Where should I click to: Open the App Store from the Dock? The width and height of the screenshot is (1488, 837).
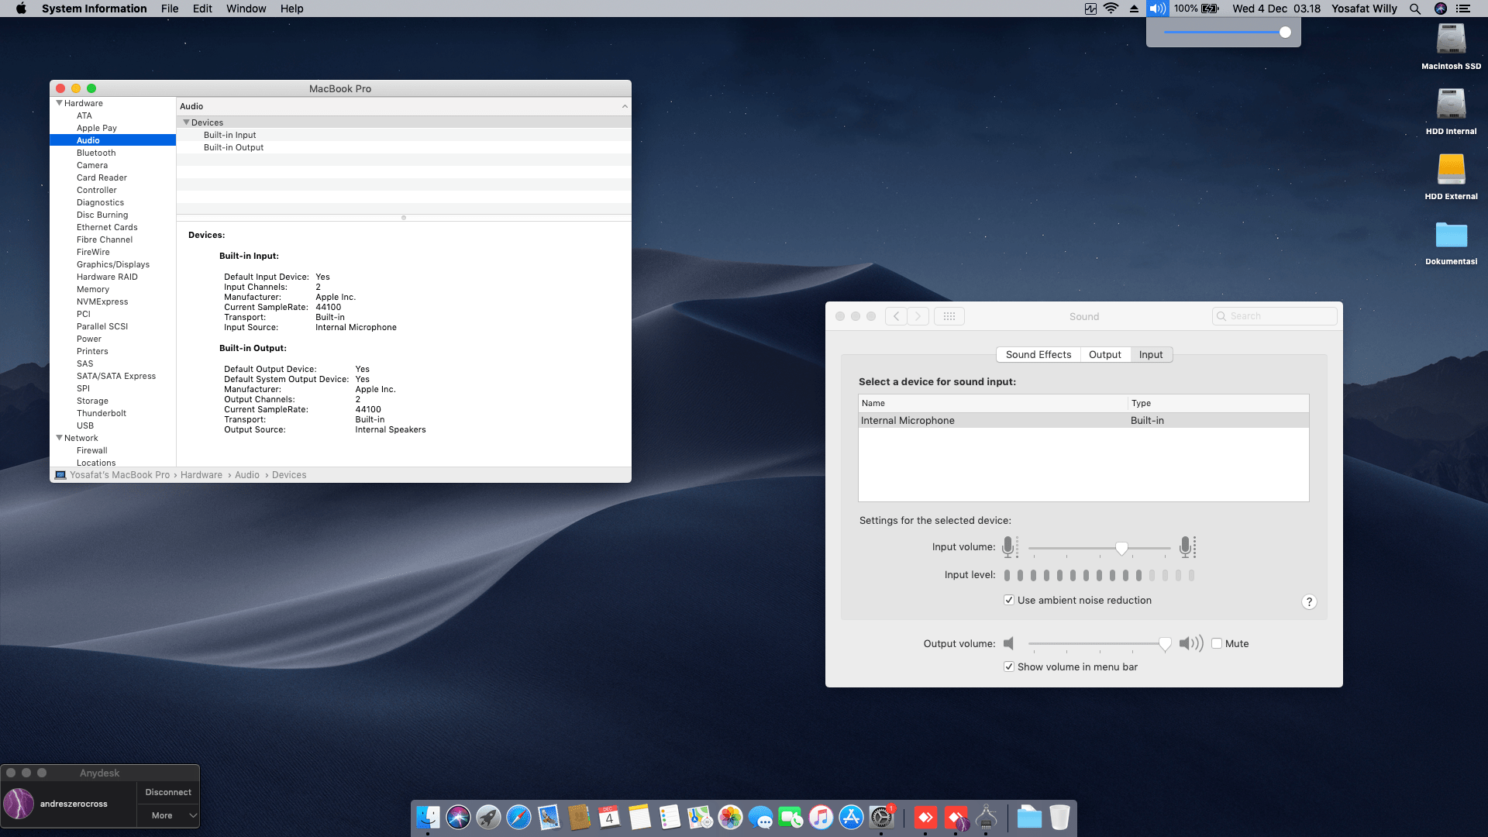(x=850, y=818)
